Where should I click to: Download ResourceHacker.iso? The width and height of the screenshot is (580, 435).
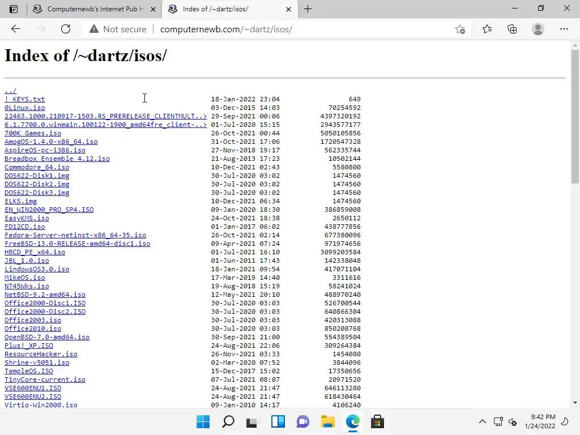(41, 355)
